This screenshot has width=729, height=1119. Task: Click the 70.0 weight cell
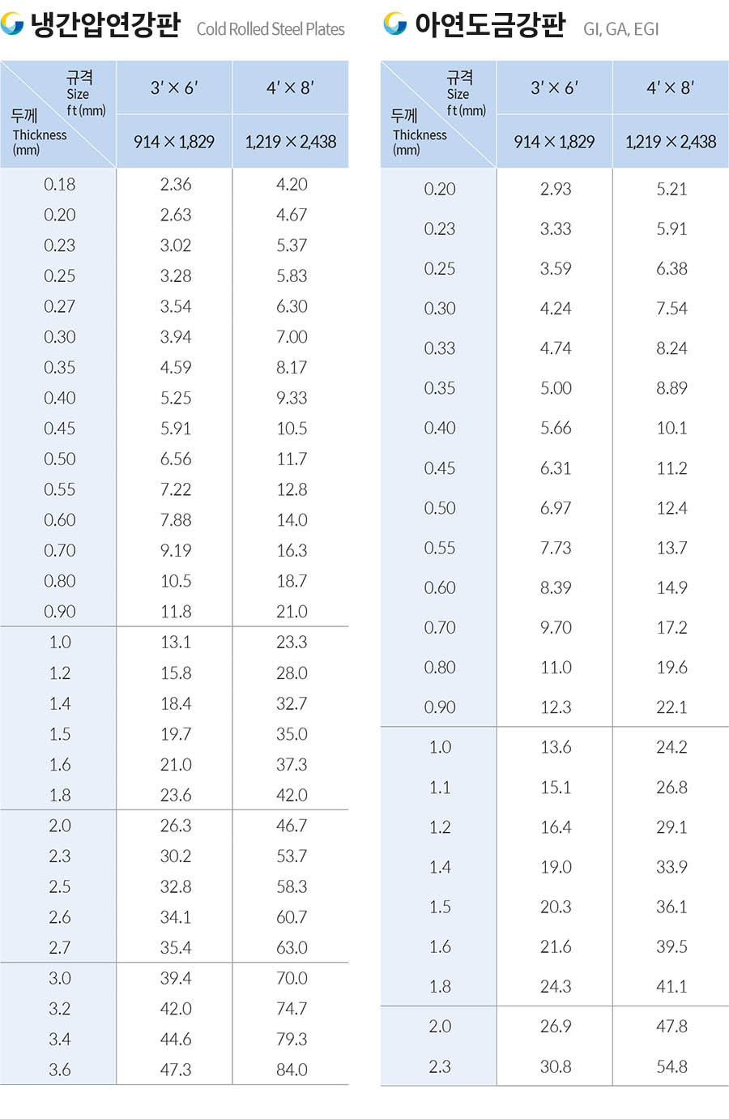(292, 978)
